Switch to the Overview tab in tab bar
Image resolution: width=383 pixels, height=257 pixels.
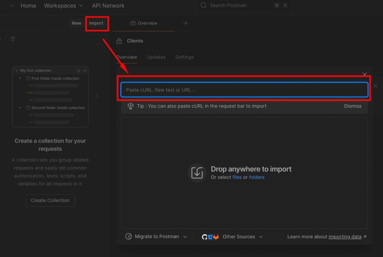pyautogui.click(x=144, y=23)
